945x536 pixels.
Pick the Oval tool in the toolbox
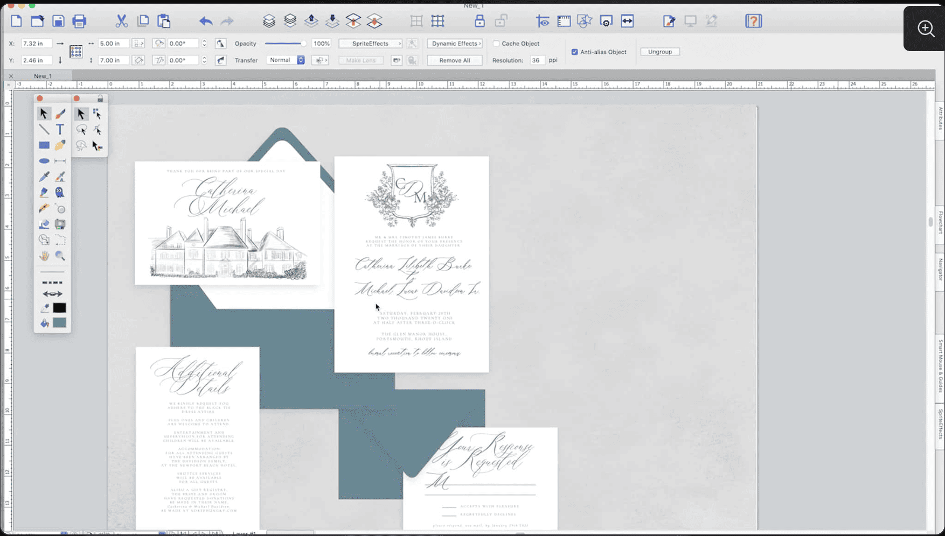(x=44, y=161)
